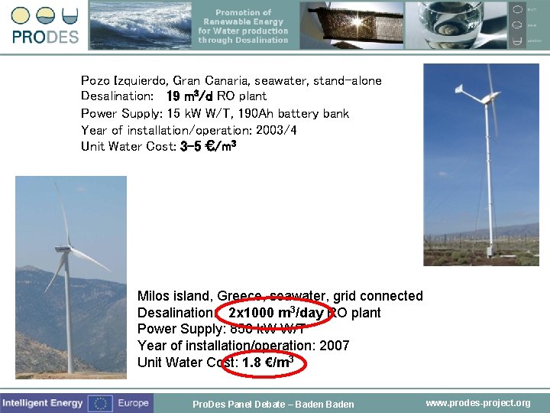
Task: Select the solar collector header image
Action: [x=351, y=25]
